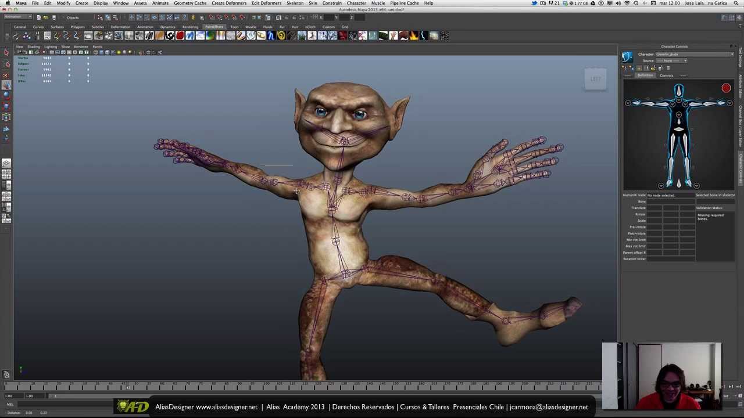Open the viewport Panels menu
This screenshot has height=418, width=744.
[x=97, y=46]
